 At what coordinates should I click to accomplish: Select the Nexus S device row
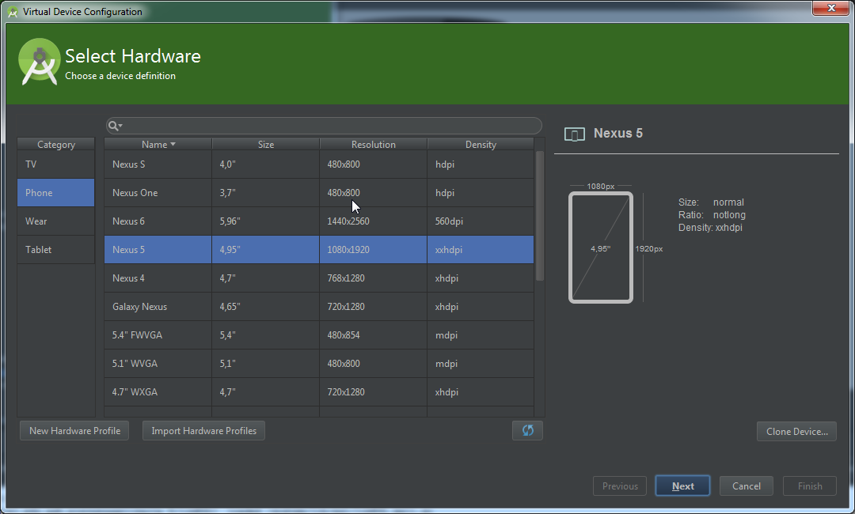tap(319, 164)
